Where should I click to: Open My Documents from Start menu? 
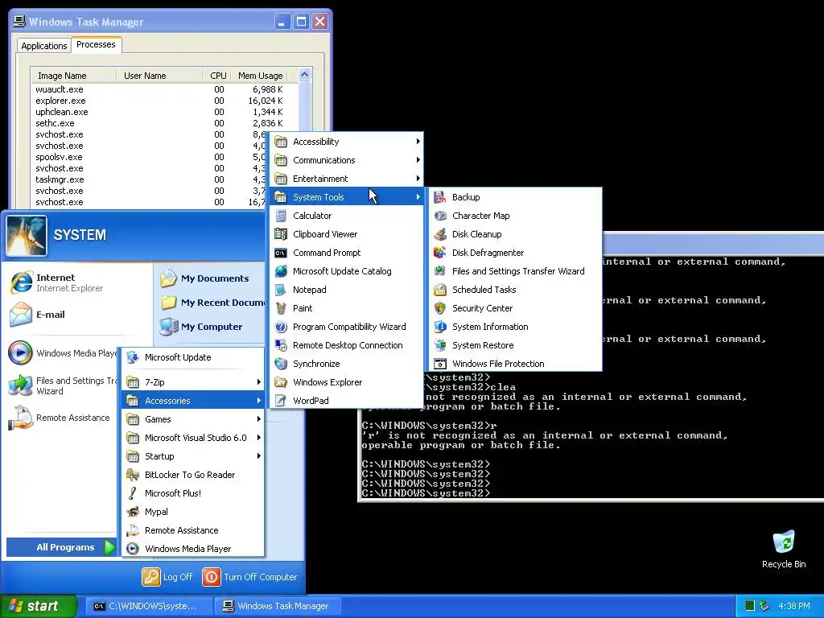pyautogui.click(x=209, y=278)
